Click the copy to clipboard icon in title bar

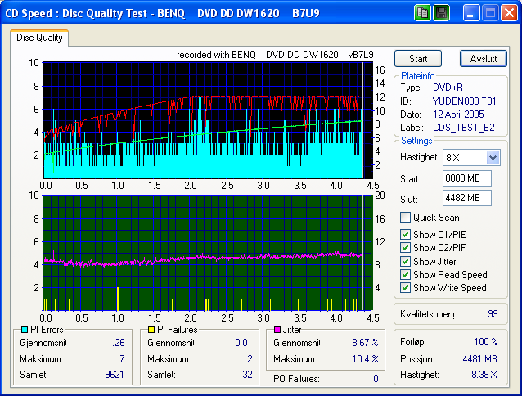tap(423, 13)
